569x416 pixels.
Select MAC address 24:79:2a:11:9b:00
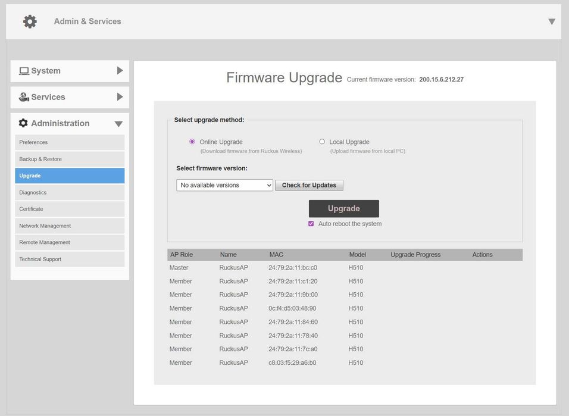pyautogui.click(x=293, y=295)
